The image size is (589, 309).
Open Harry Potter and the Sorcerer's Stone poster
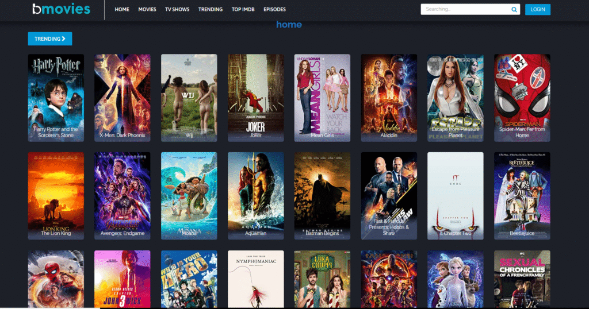click(56, 98)
